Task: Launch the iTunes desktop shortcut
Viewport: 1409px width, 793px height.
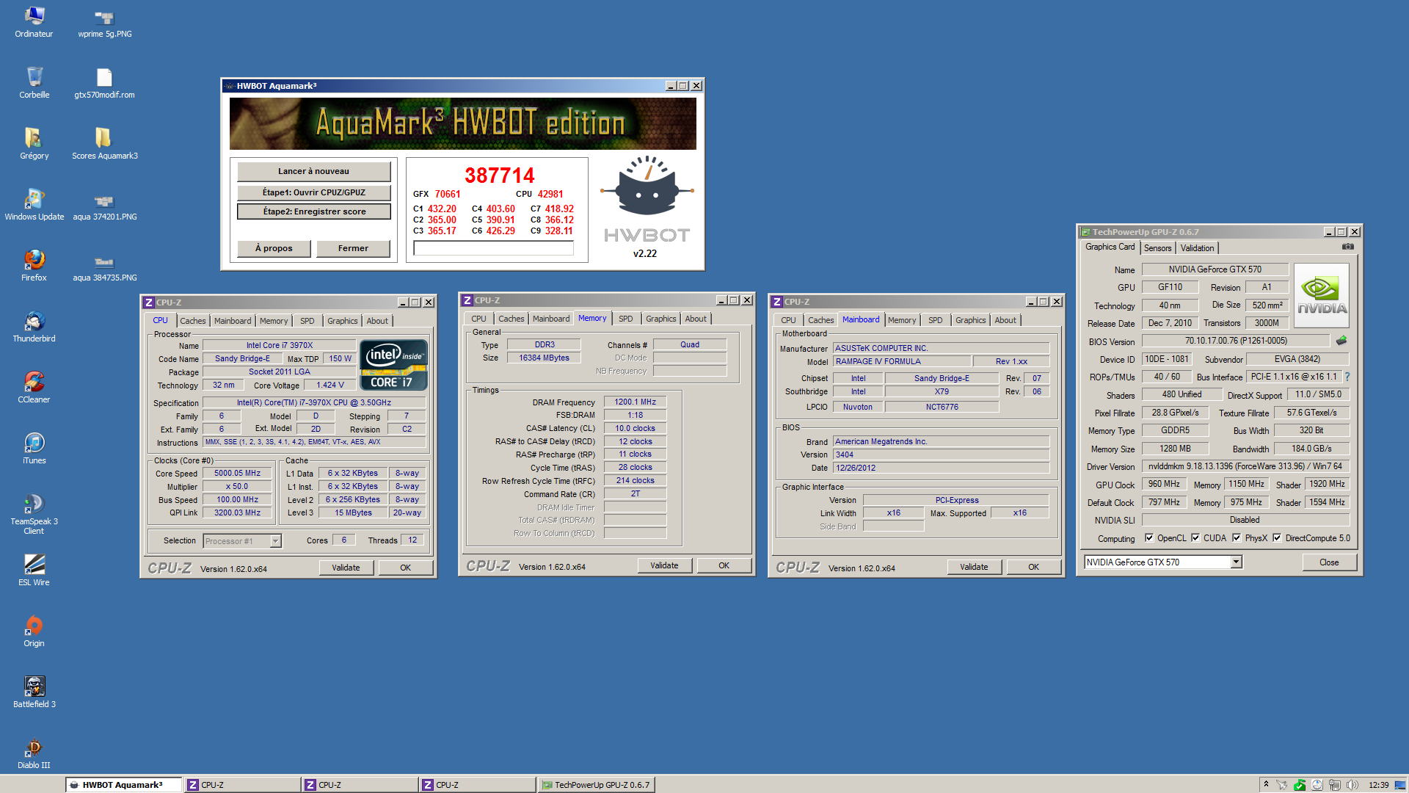Action: click(x=34, y=449)
